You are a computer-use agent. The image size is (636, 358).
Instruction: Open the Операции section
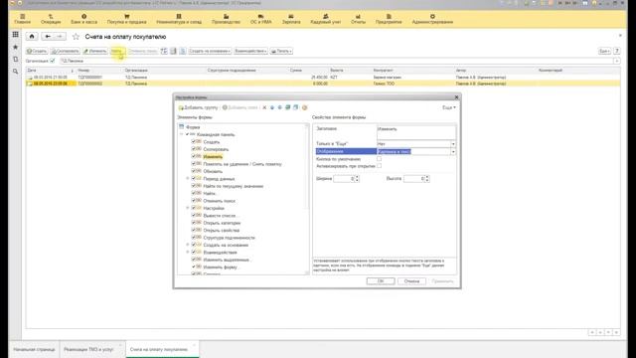51,19
